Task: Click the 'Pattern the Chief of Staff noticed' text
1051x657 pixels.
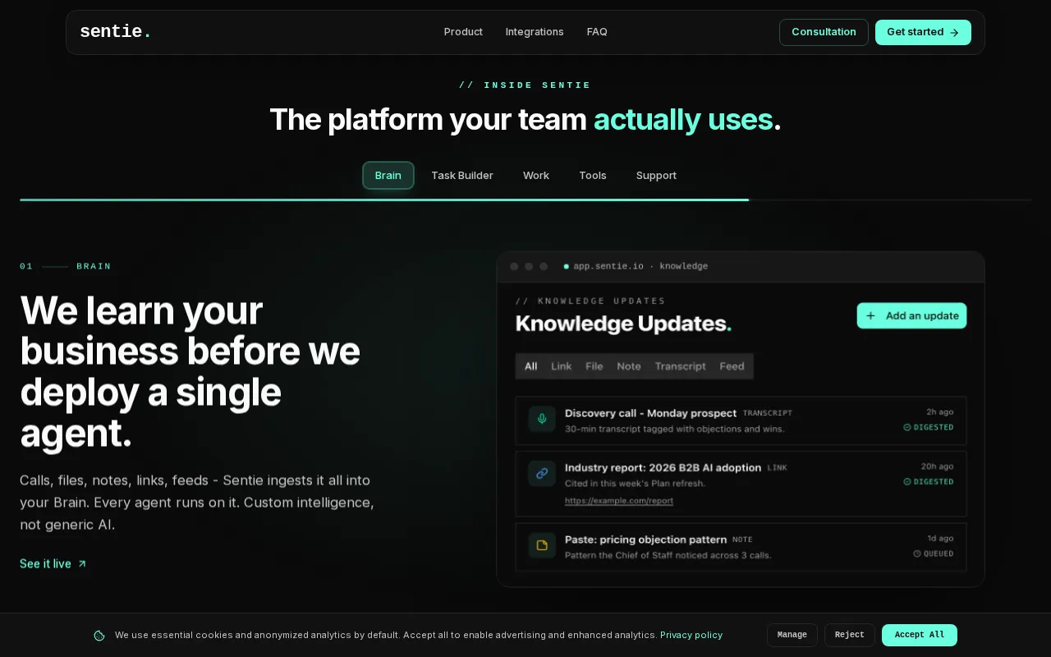Action: [668, 555]
